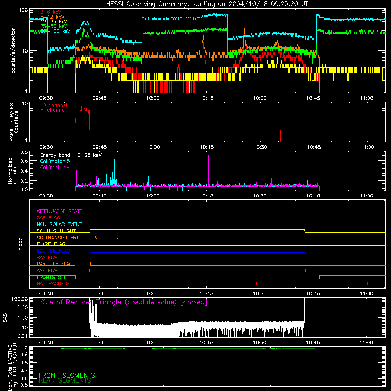Click the 'HI channel' legend text
Image resolution: width=391 pixels, height=391 pixels.
coord(53,110)
